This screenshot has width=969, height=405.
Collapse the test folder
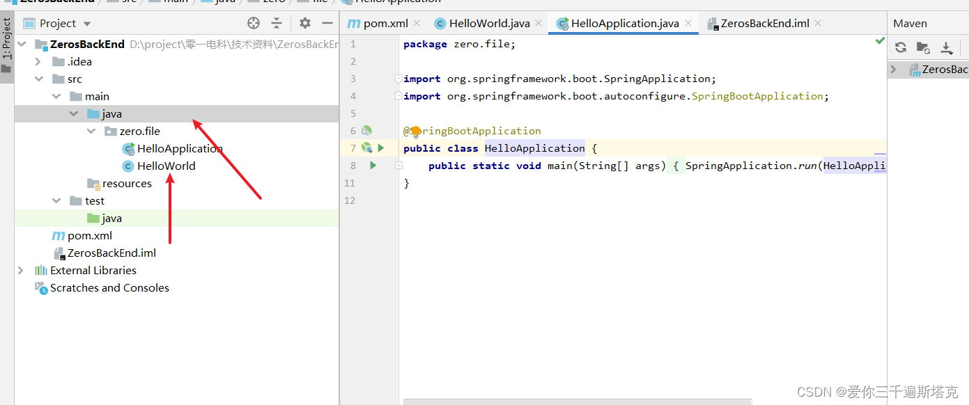point(56,200)
